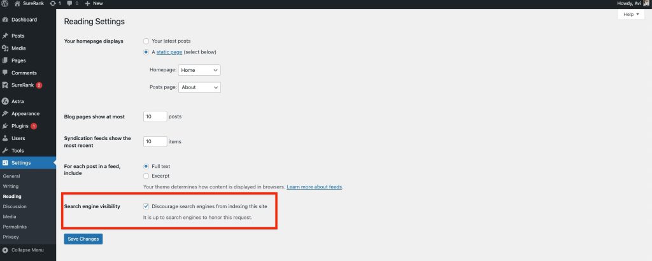652x261 pixels.
Task: Open the Homepage dropdown set to Home
Action: (x=199, y=70)
